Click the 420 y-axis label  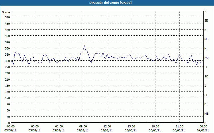pos(7,36)
